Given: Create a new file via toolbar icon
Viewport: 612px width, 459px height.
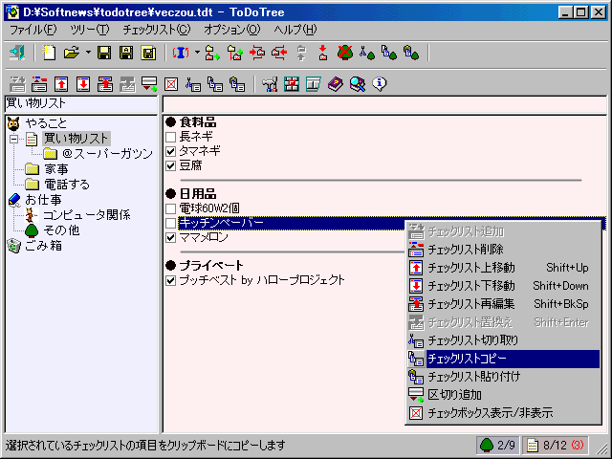Looking at the screenshot, I should coord(49,53).
